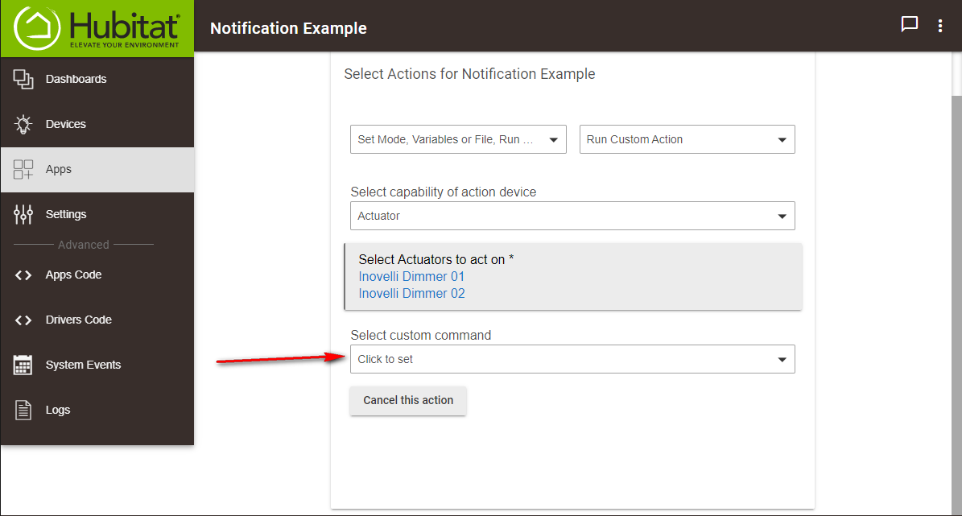
Task: Click the Drivers Code brackets icon
Action: pyautogui.click(x=23, y=320)
